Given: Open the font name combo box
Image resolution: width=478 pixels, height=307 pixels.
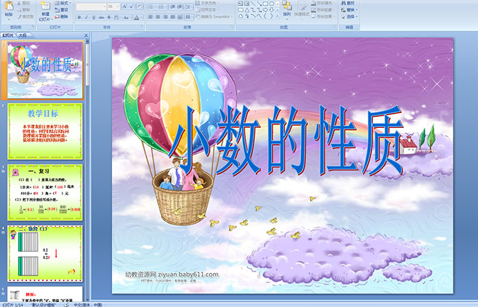Looking at the screenshot, I should (x=91, y=7).
